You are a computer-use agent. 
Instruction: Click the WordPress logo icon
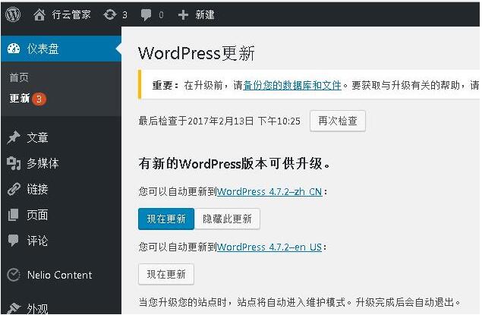(x=13, y=14)
